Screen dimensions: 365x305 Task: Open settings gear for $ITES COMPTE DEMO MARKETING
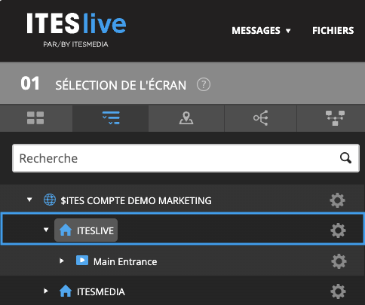[337, 200]
